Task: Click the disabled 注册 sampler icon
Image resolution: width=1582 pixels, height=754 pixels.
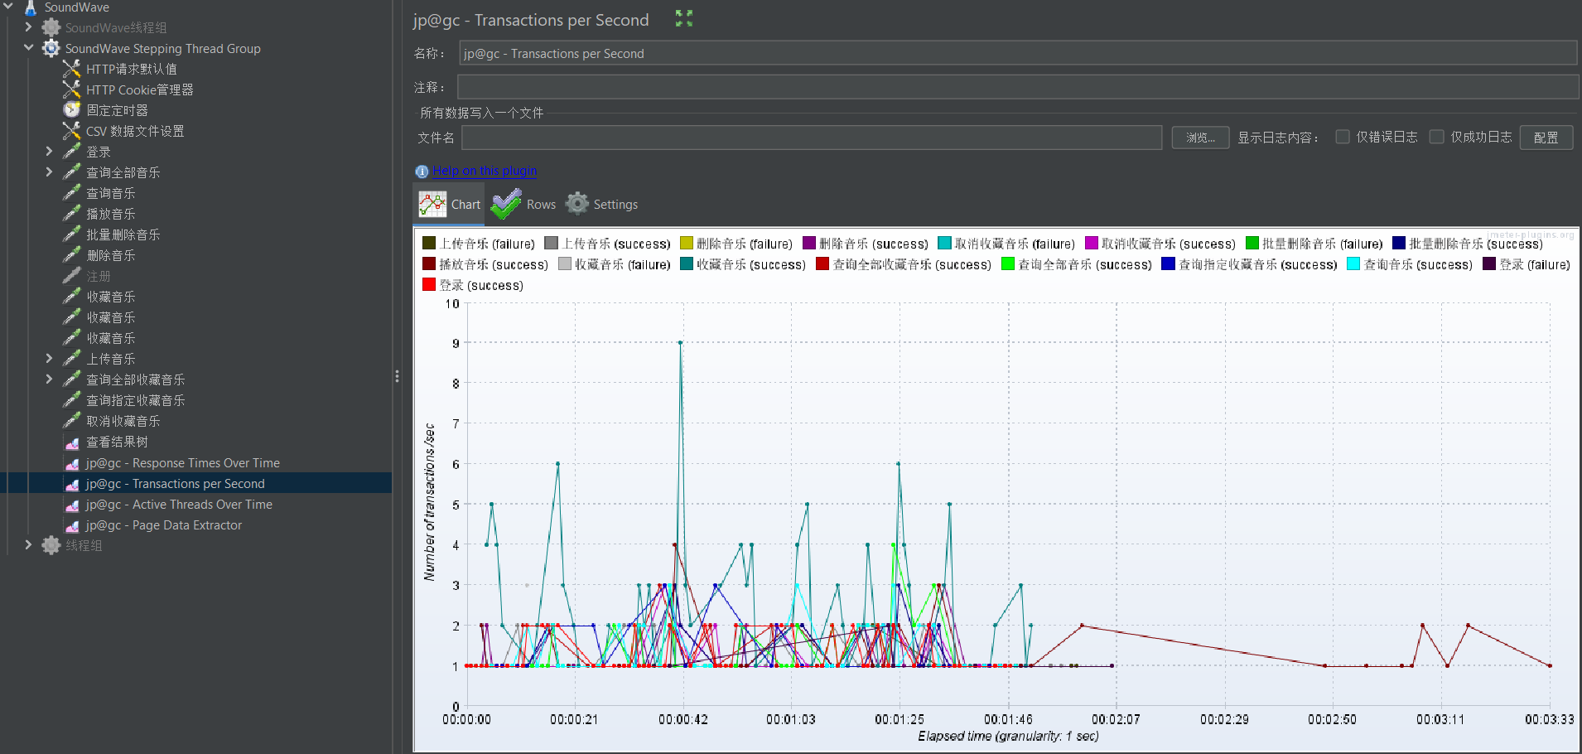Action: (x=72, y=276)
